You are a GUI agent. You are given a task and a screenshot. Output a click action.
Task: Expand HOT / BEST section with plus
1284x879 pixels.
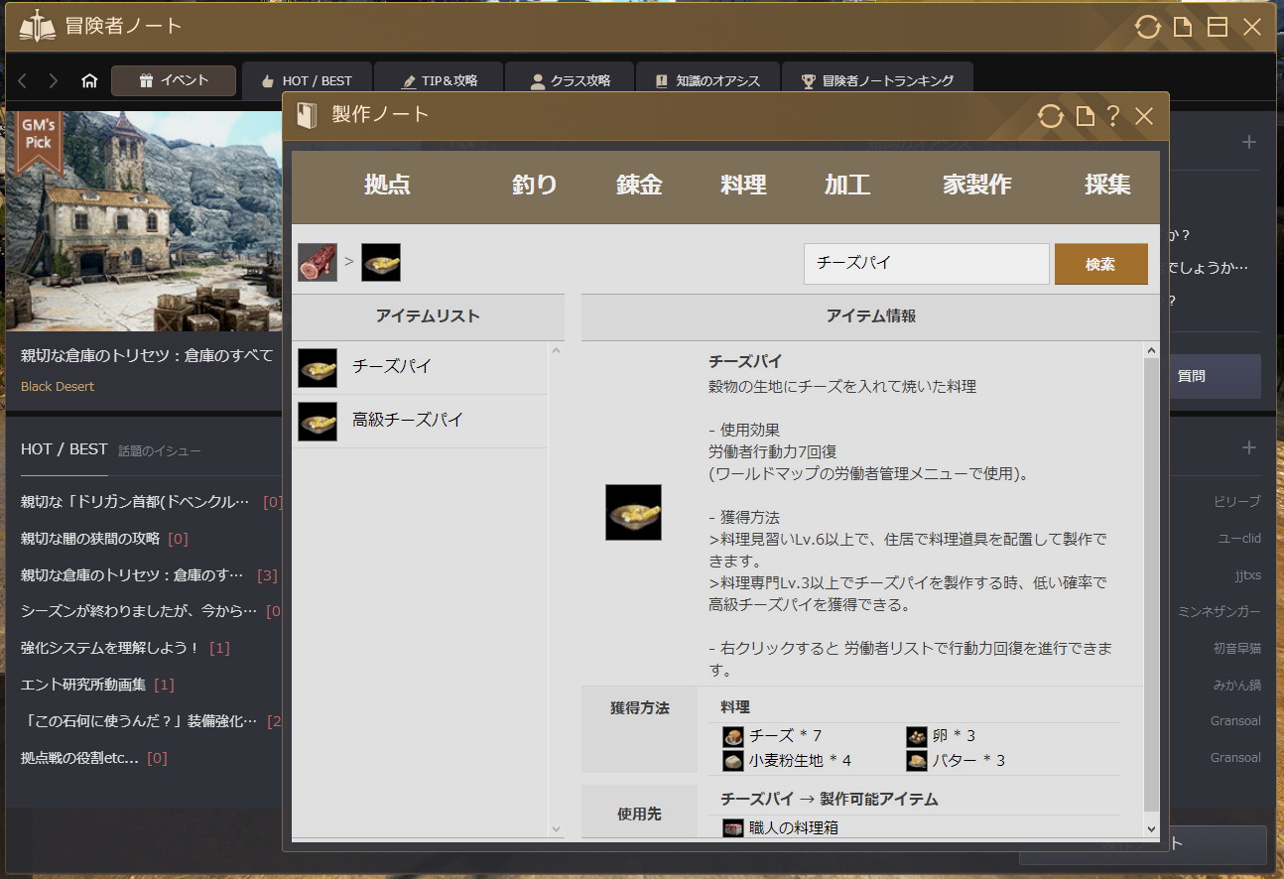point(1248,448)
